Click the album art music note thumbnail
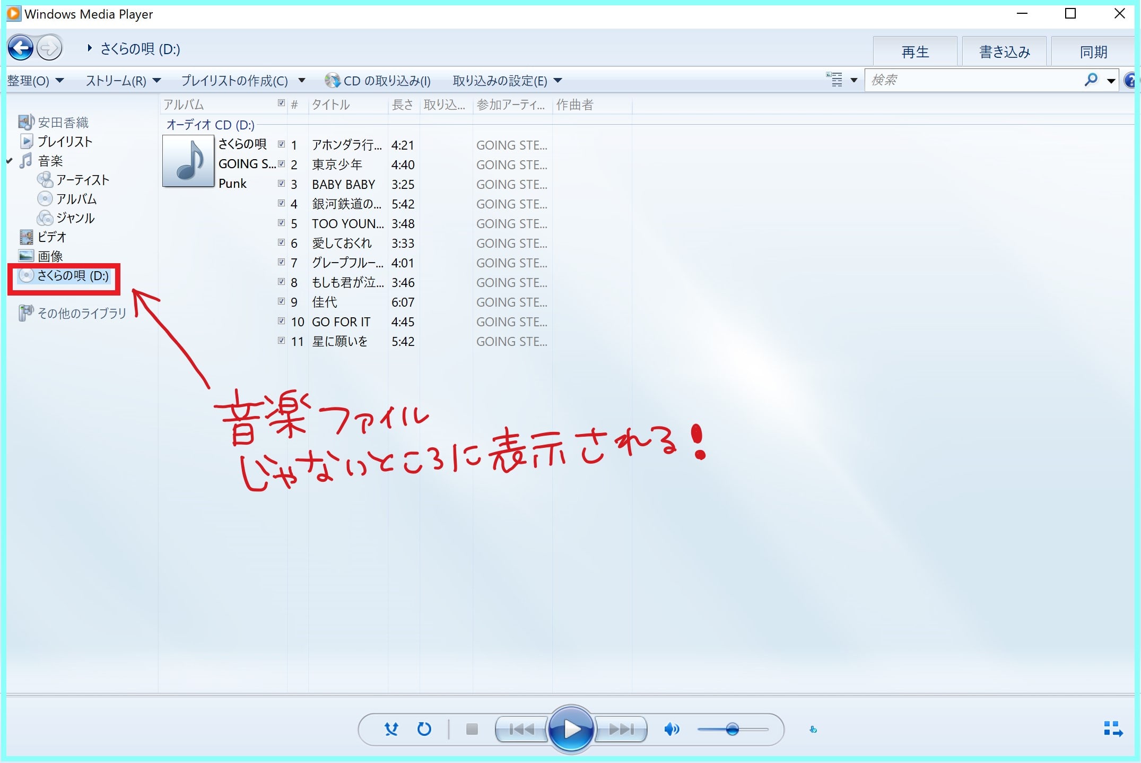The image size is (1141, 763). coord(188,161)
